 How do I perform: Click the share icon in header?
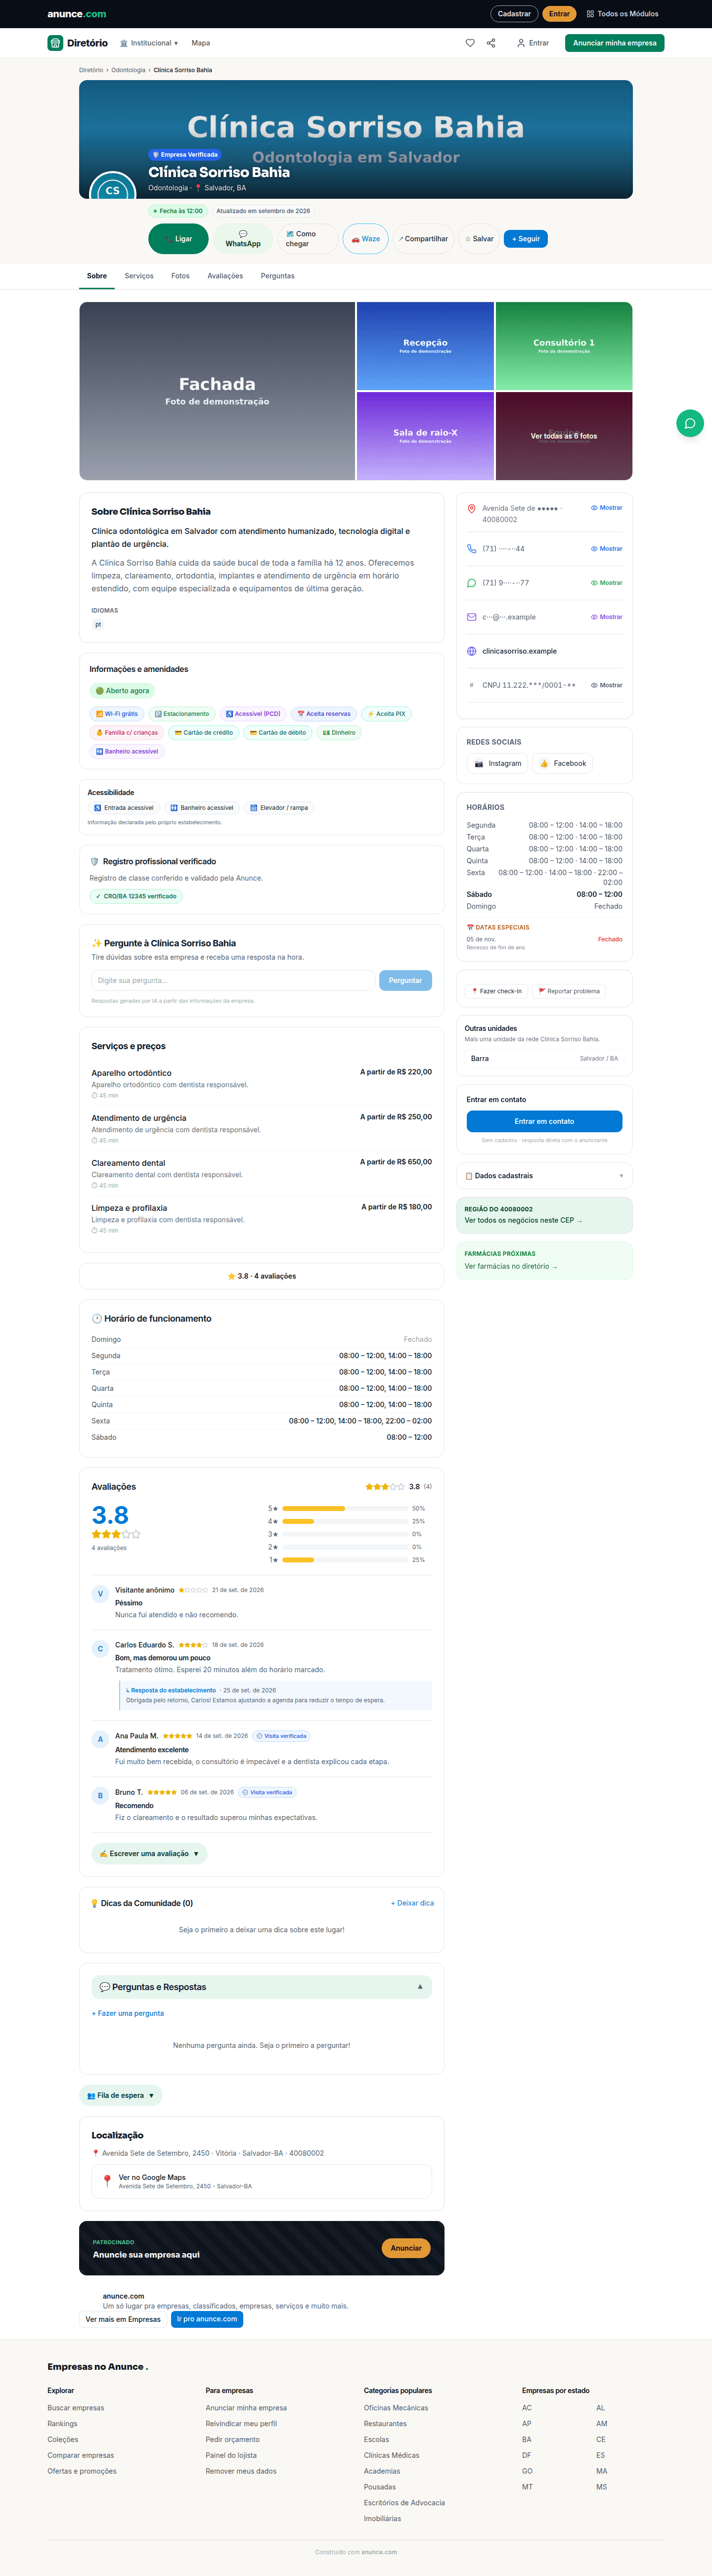(x=491, y=43)
